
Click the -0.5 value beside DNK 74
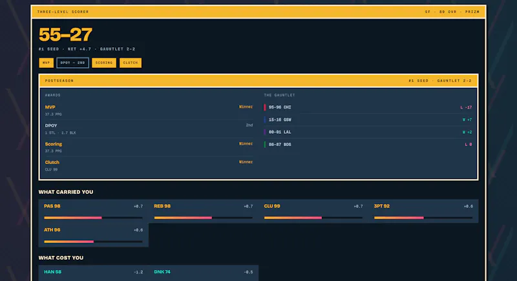click(x=248, y=272)
